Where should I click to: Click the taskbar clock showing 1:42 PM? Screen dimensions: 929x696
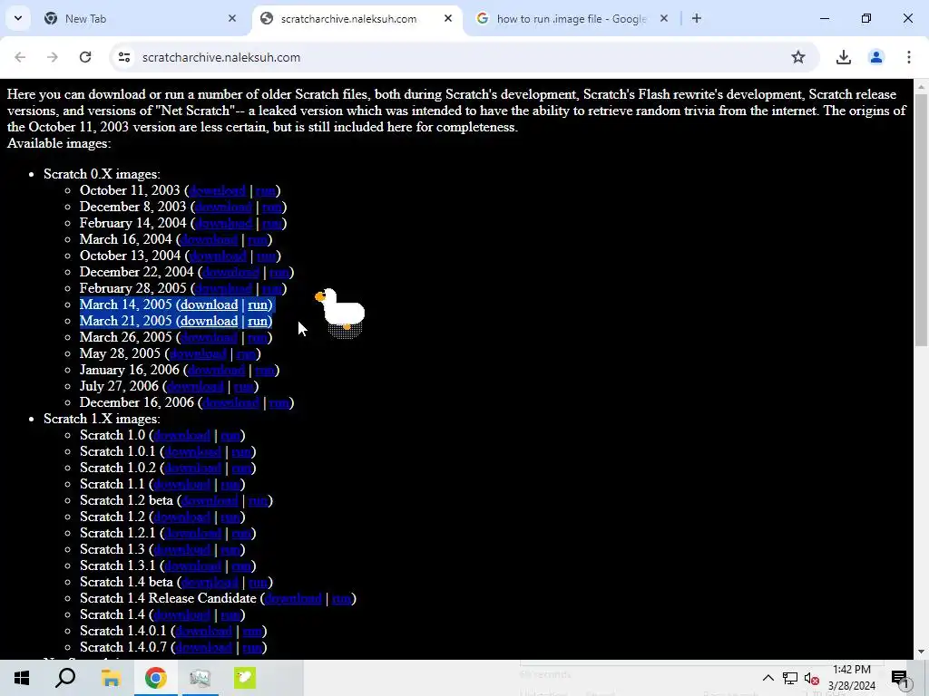tap(851, 678)
